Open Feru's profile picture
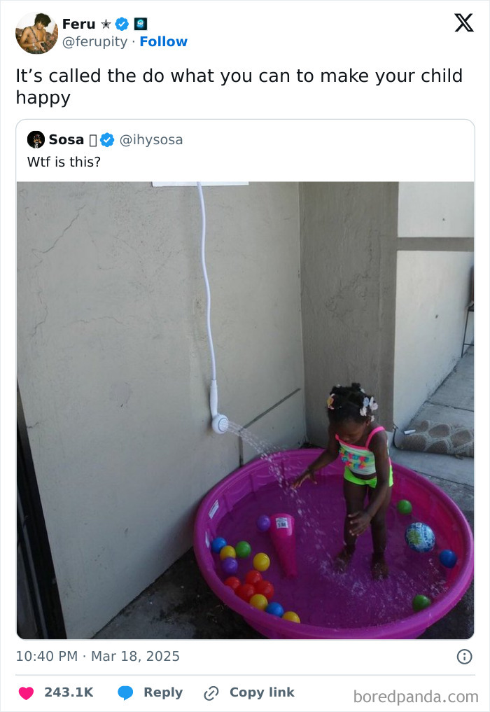Viewport: 490px width, 712px height. coord(36,33)
